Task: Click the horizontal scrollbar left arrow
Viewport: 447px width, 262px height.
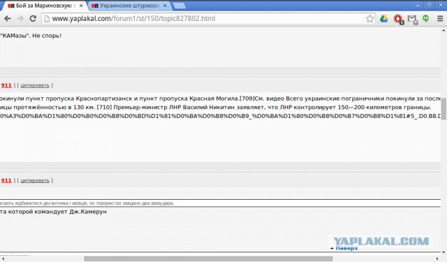Action: coord(3,259)
